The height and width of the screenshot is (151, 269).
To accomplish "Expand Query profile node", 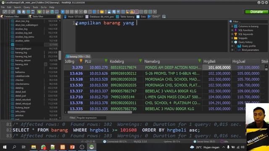I will click(x=232, y=46).
